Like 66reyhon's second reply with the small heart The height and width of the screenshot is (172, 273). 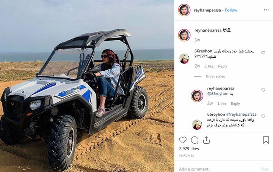point(263,116)
